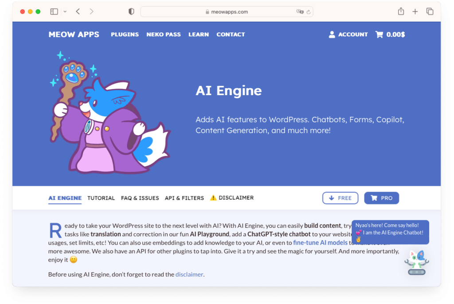The width and height of the screenshot is (454, 304).
Task: Open the NEKO PASS menu item
Action: 164,35
